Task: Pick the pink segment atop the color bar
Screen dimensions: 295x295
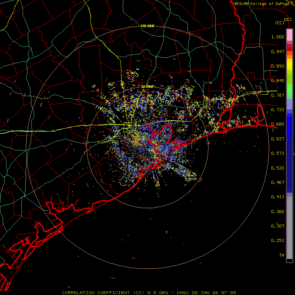Action: click(x=289, y=35)
